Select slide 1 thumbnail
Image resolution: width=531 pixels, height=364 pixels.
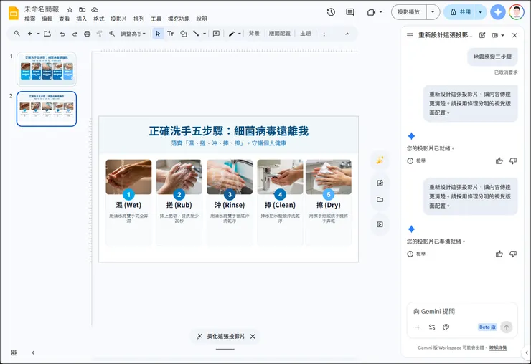47,69
